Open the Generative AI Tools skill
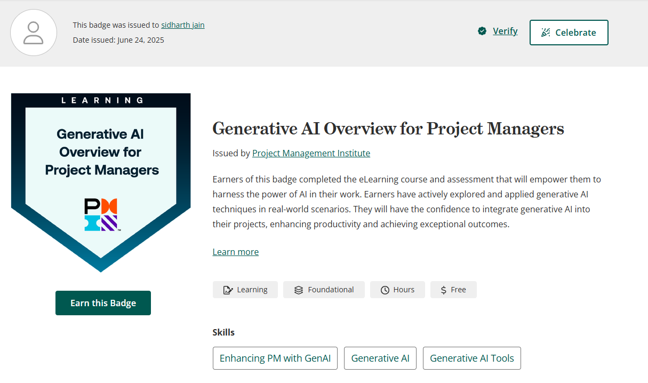Screen dimensions: 648x383 471,358
